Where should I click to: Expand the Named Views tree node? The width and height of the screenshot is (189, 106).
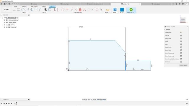click(x=4, y=22)
